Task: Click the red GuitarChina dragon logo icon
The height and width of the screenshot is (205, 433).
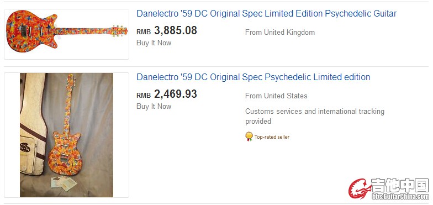Action: [359, 188]
